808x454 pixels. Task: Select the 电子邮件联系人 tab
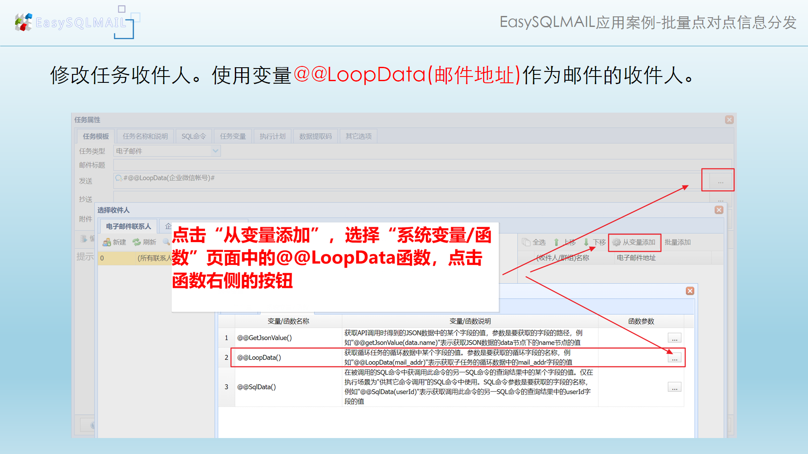tap(128, 226)
